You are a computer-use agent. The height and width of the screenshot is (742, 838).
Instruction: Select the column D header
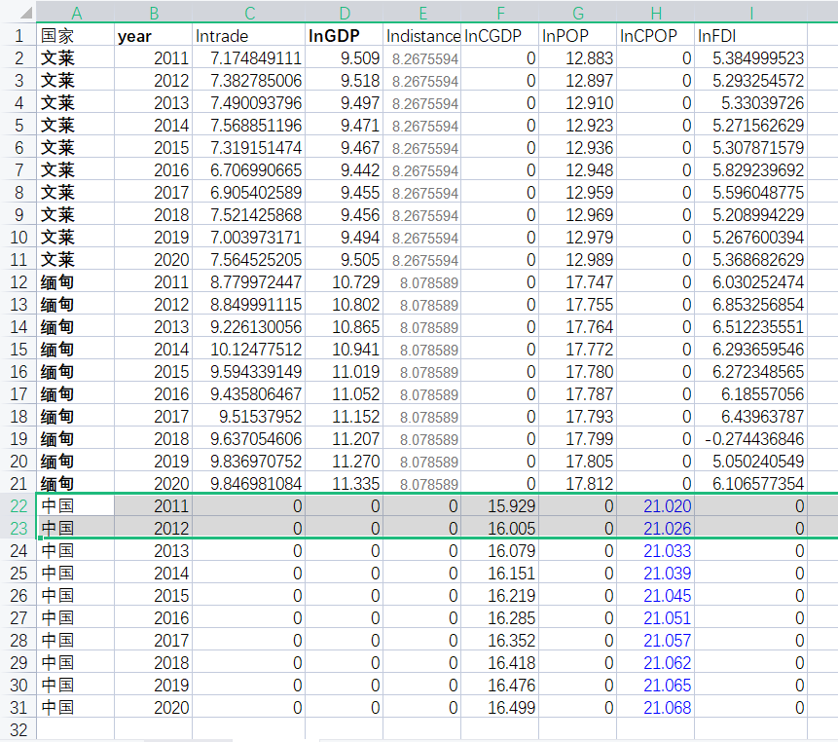tap(345, 13)
